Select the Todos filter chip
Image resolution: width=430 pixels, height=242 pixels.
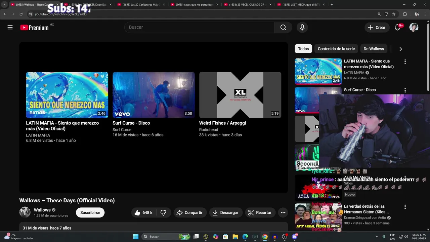303,49
